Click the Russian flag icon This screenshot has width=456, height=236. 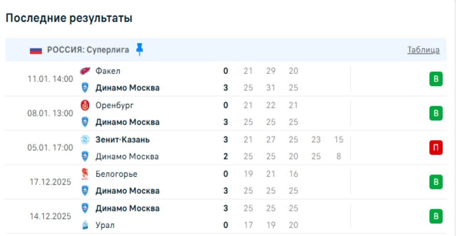[x=36, y=50]
